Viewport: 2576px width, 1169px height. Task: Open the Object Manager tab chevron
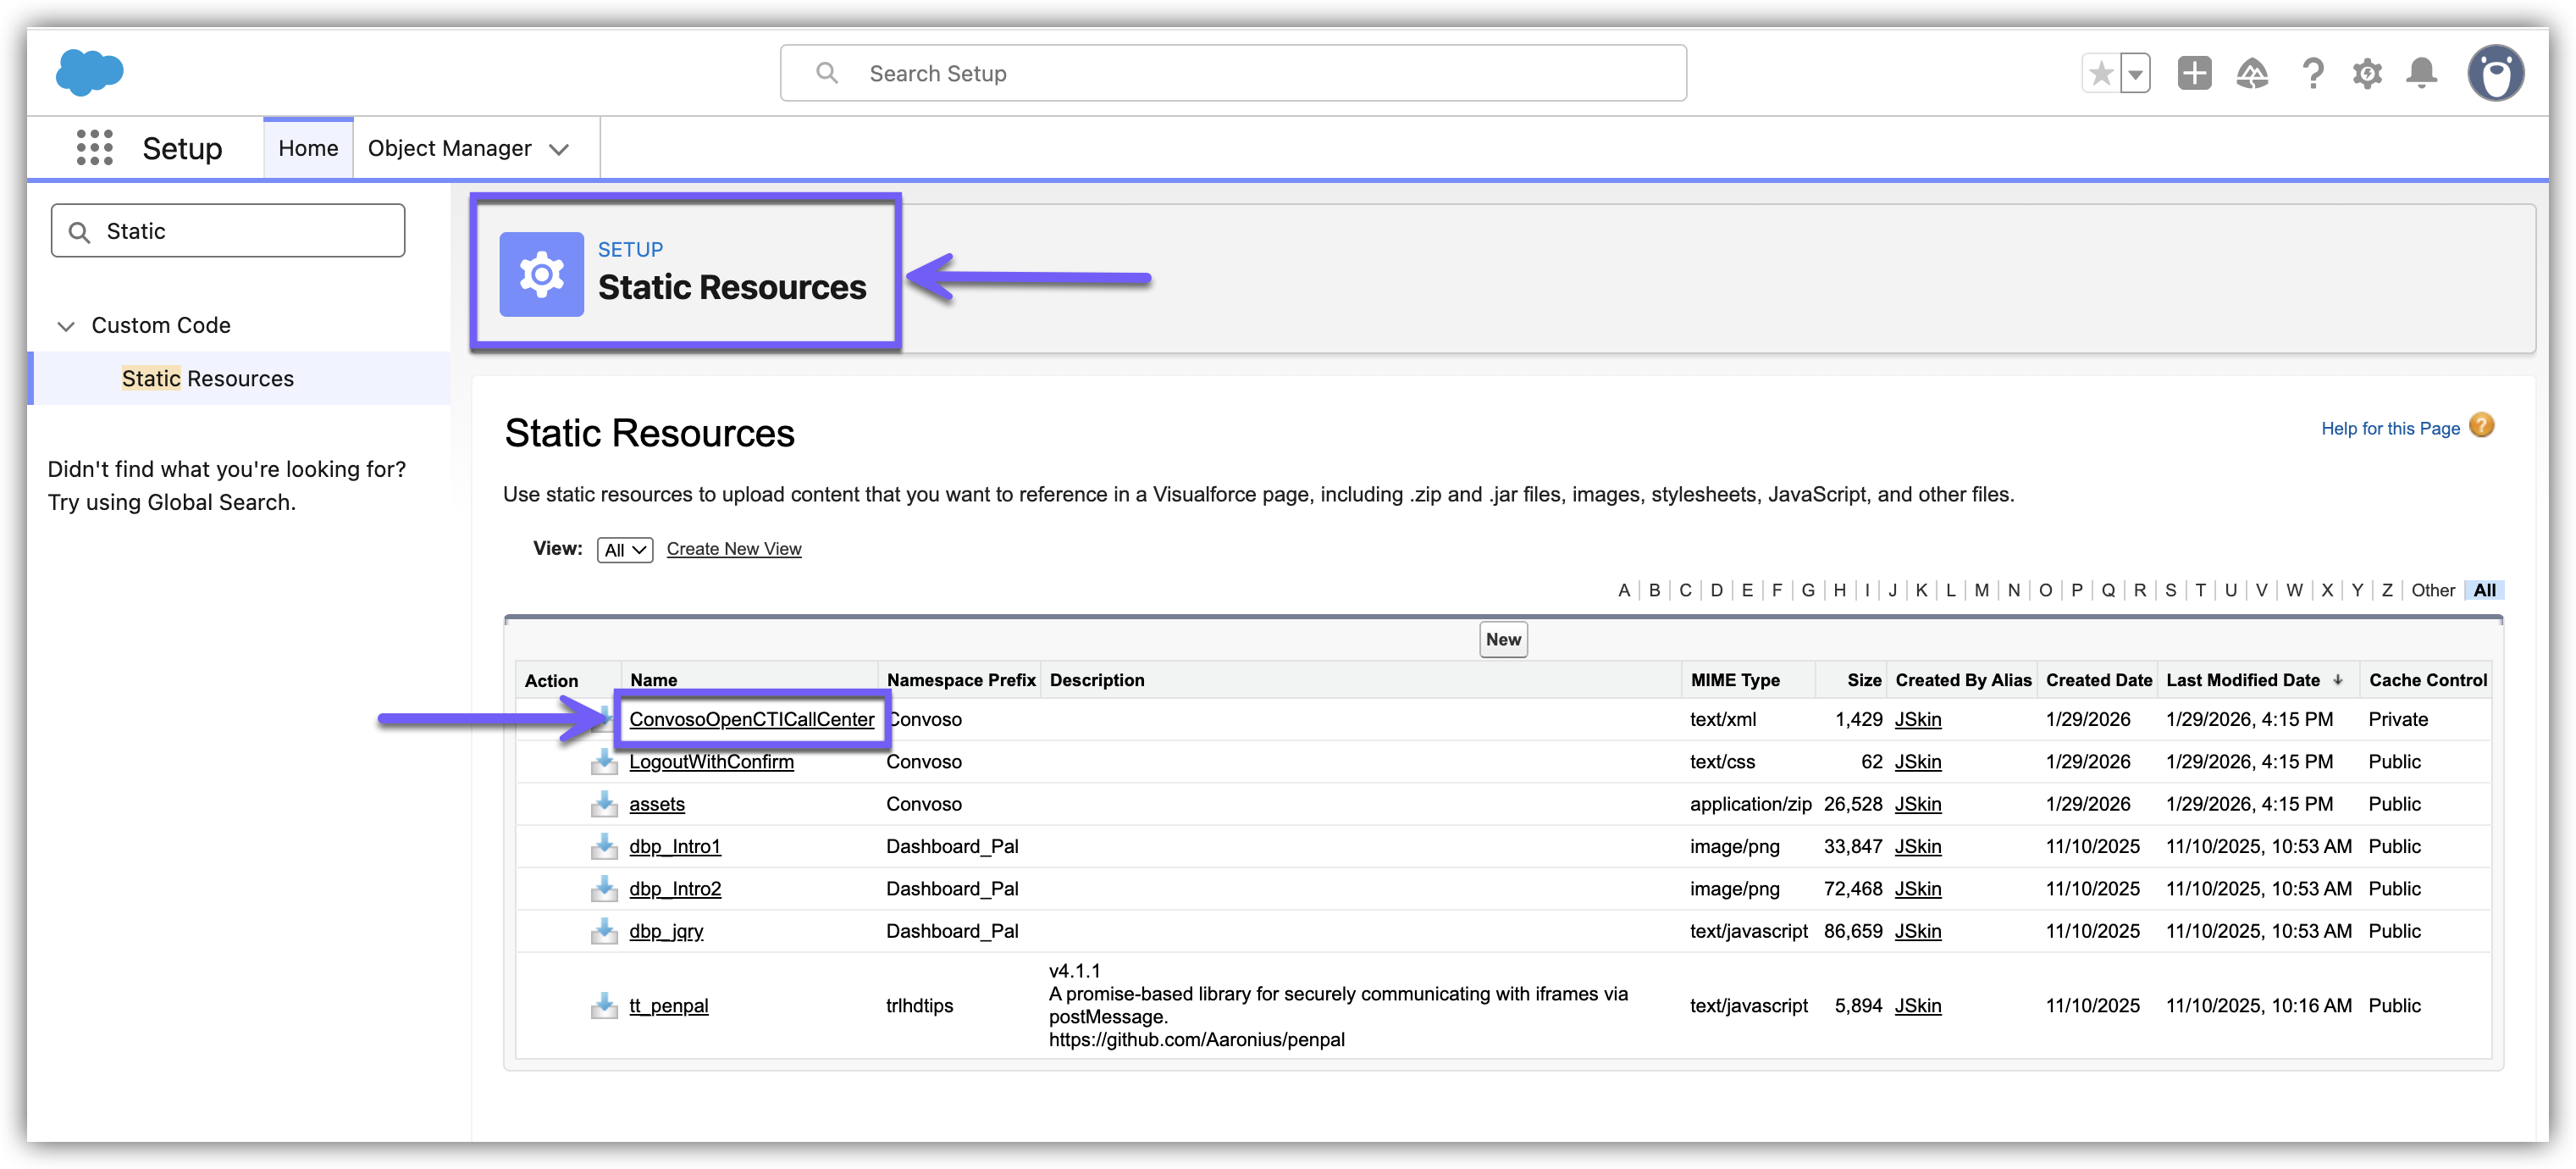(x=559, y=149)
